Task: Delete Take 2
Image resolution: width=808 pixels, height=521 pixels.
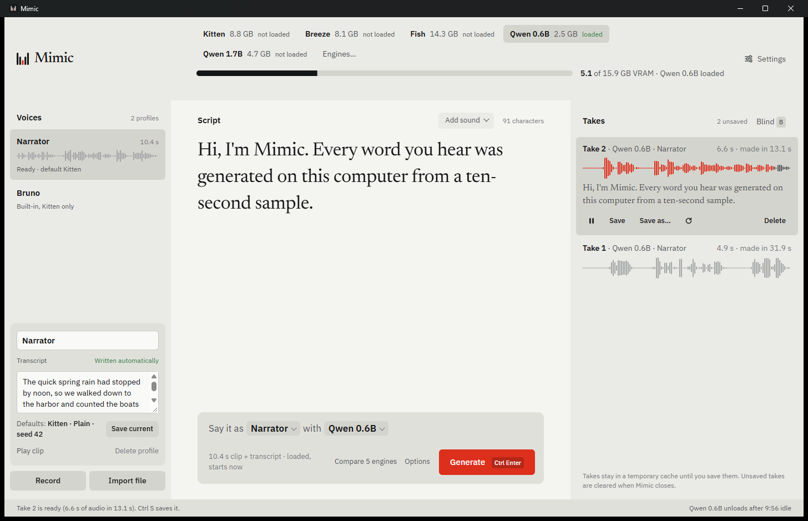Action: pyautogui.click(x=775, y=221)
